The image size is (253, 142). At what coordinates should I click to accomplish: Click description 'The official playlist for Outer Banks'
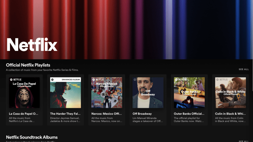(x=189, y=120)
